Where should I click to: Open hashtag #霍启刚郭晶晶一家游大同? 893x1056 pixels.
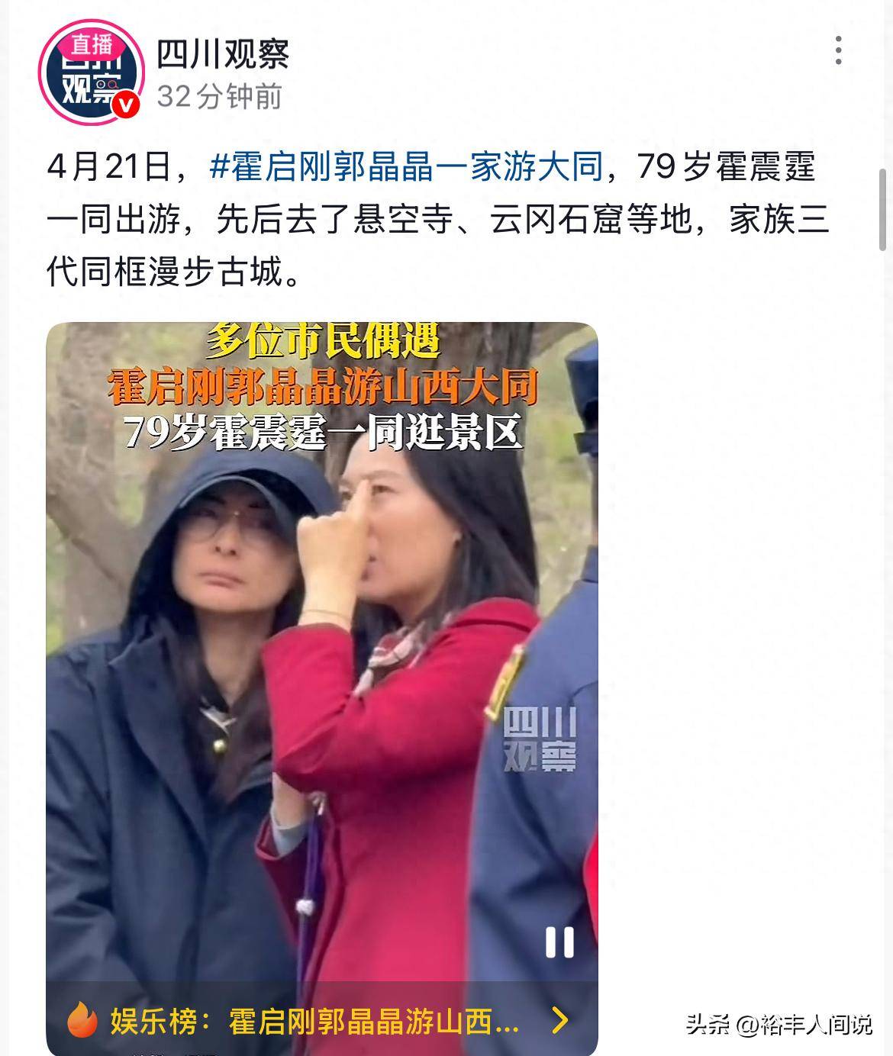406,166
